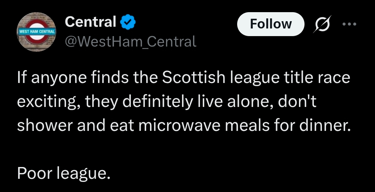Click the "Poor league." closing line
Viewport: 375px width, 192px height.
(x=64, y=173)
